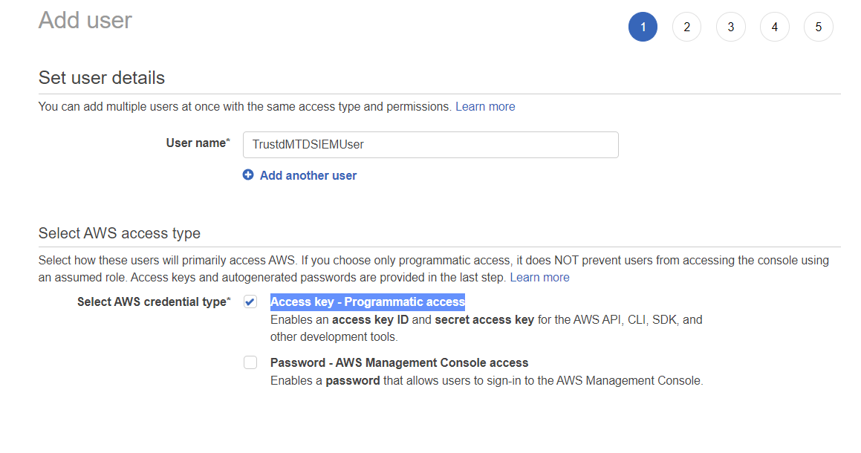
Task: Click into the User name input field
Action: (431, 144)
